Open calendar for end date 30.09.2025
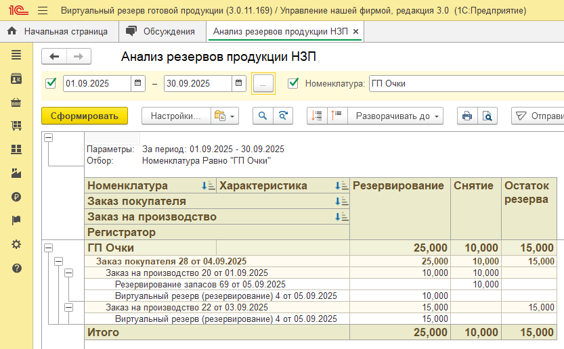564x349 pixels. click(238, 83)
